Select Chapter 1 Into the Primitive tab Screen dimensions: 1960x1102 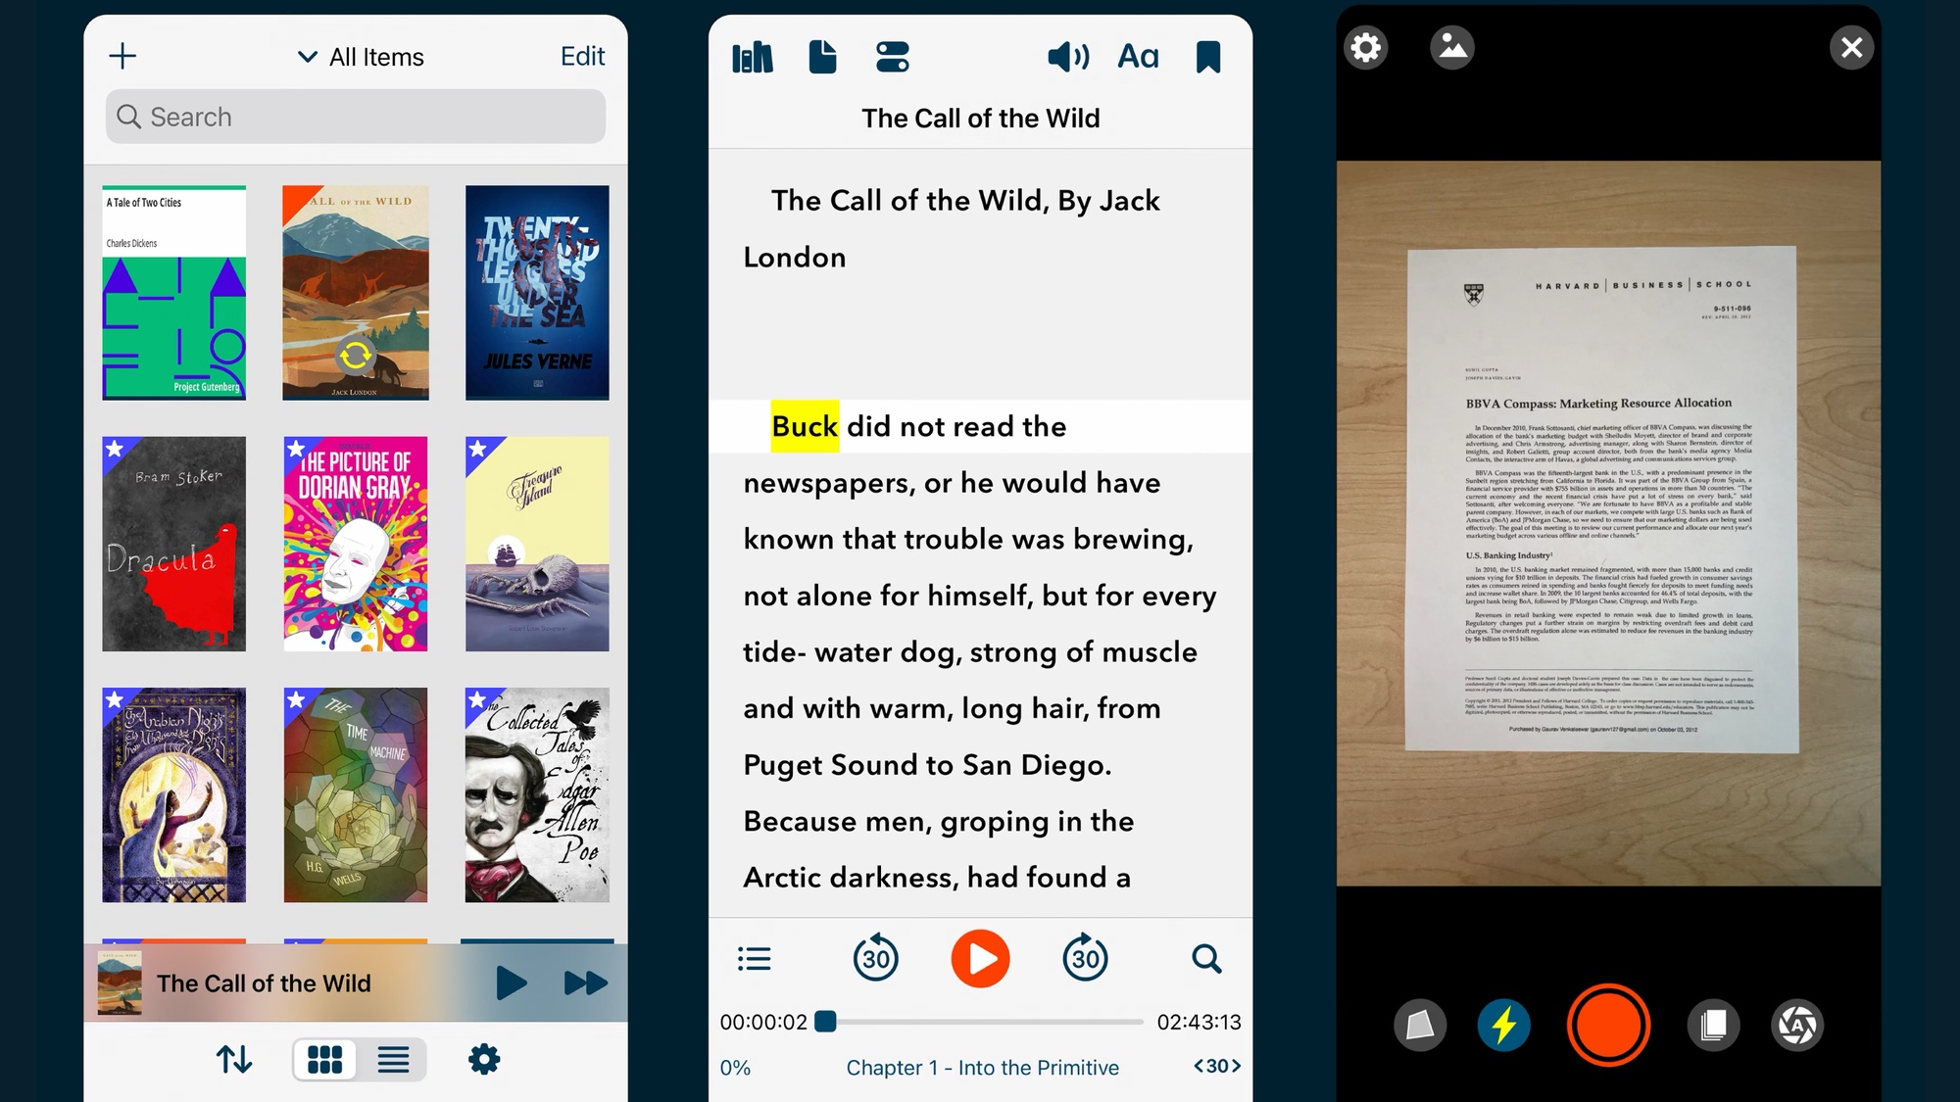(x=979, y=1067)
